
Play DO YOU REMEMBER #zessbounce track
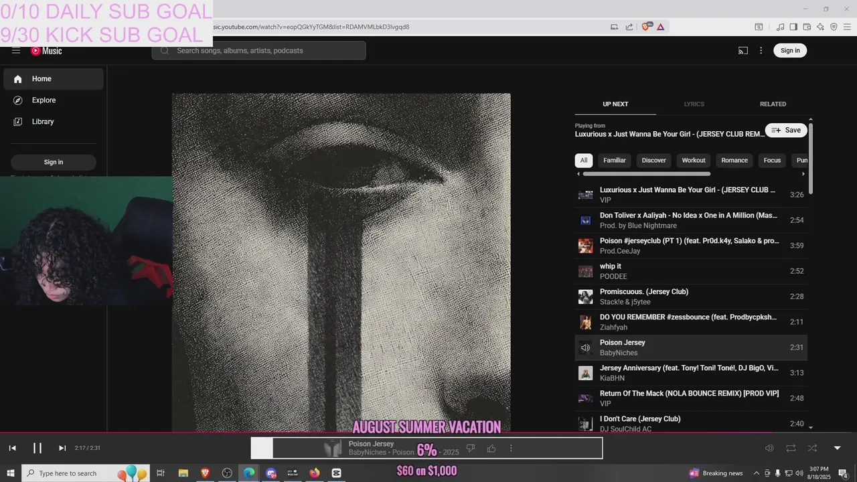(691, 322)
